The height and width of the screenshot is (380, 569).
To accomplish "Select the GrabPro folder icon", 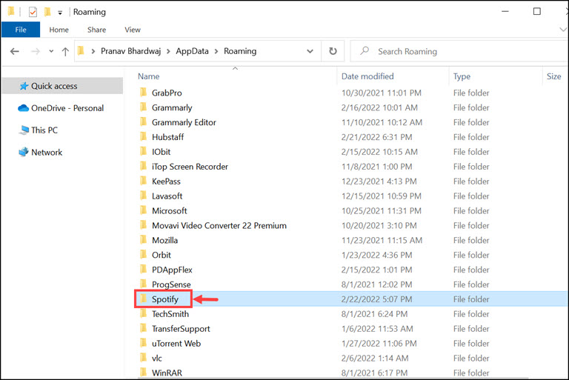I will click(x=143, y=92).
